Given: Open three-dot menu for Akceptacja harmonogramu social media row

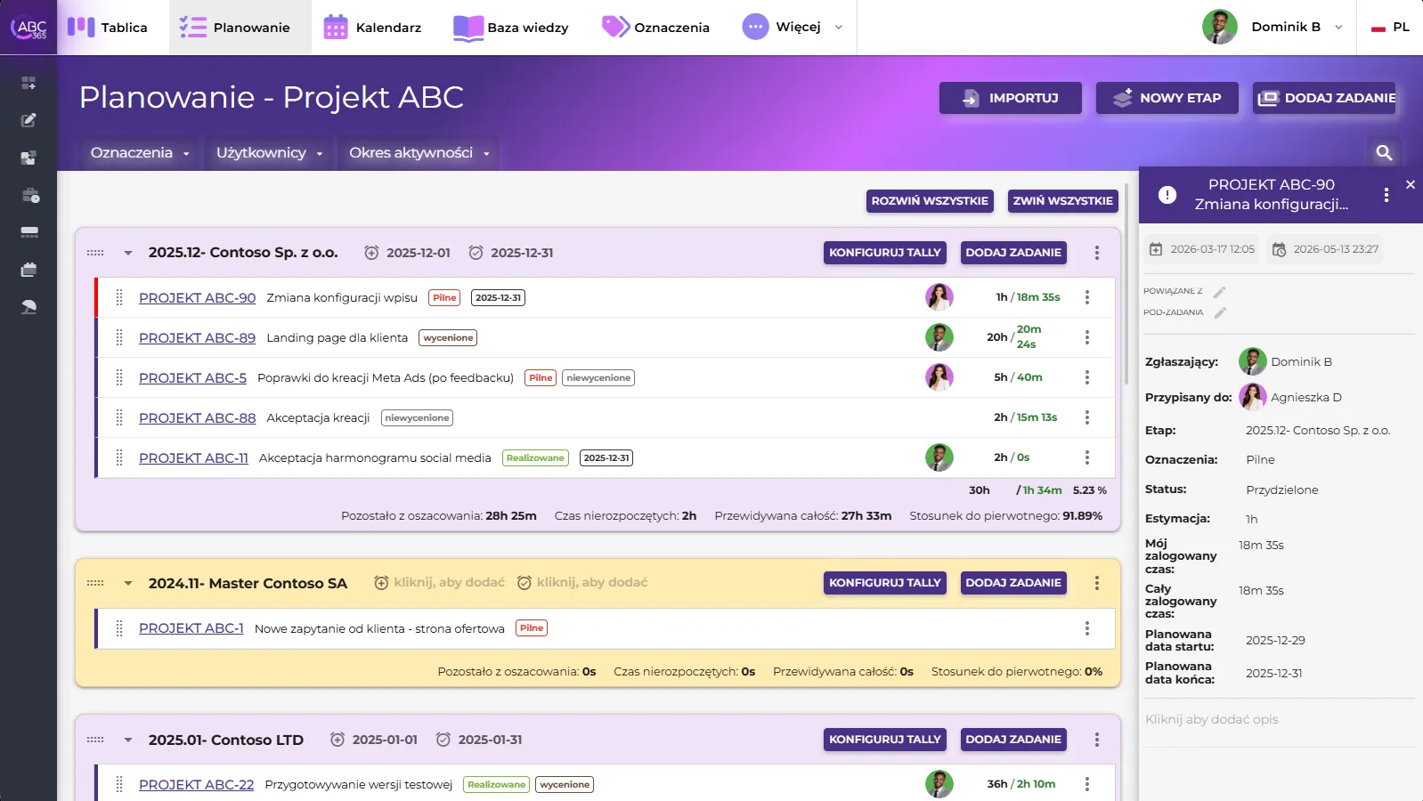Looking at the screenshot, I should (1087, 457).
